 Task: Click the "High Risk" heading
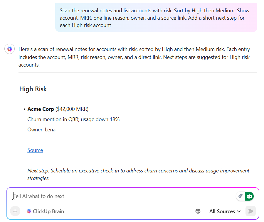tap(33, 89)
